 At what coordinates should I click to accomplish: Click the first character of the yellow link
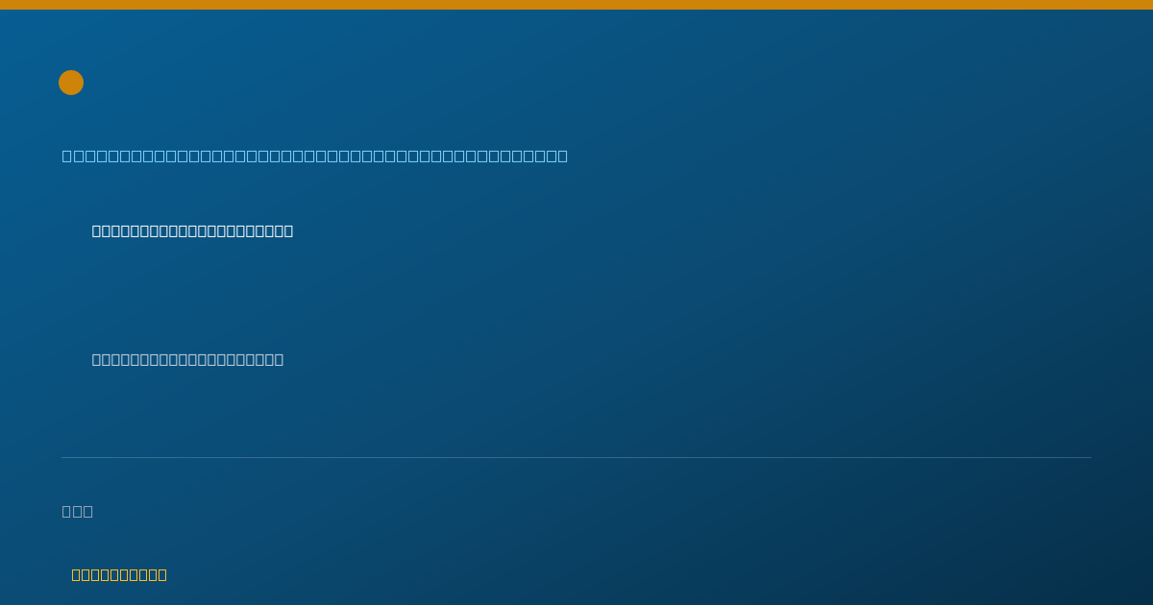(77, 574)
